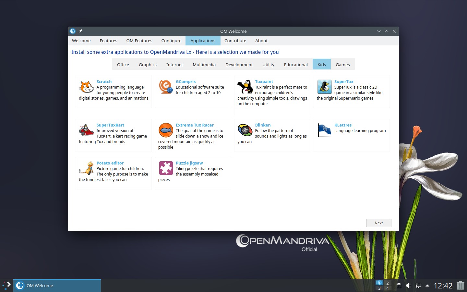Click the SuperTuxKart title link

(x=111, y=125)
